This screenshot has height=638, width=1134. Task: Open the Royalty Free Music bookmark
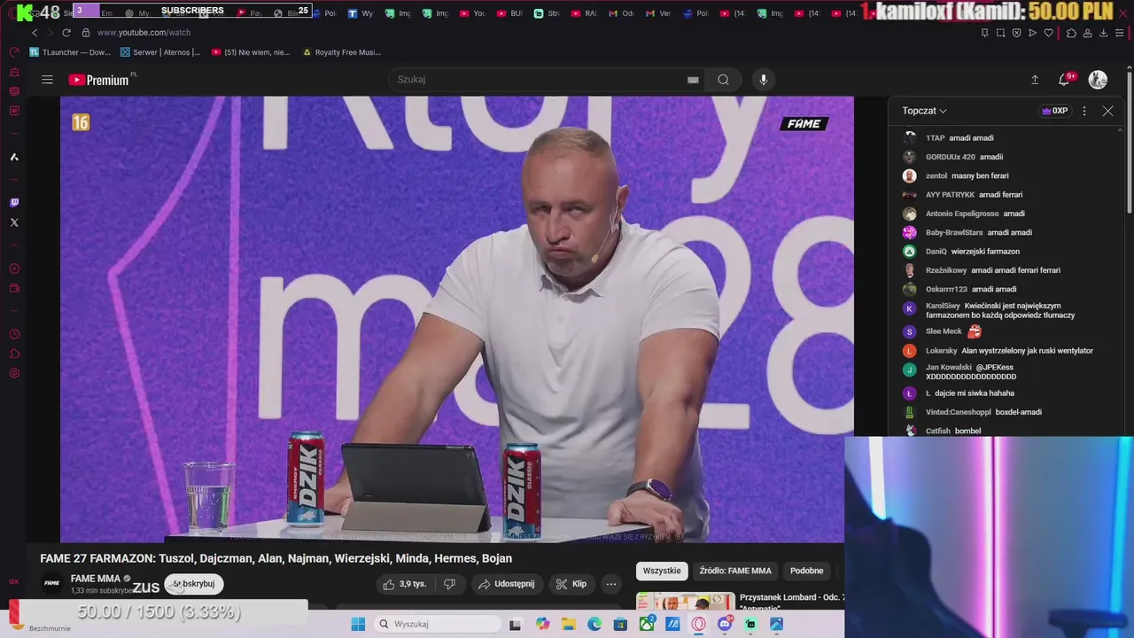pos(342,52)
